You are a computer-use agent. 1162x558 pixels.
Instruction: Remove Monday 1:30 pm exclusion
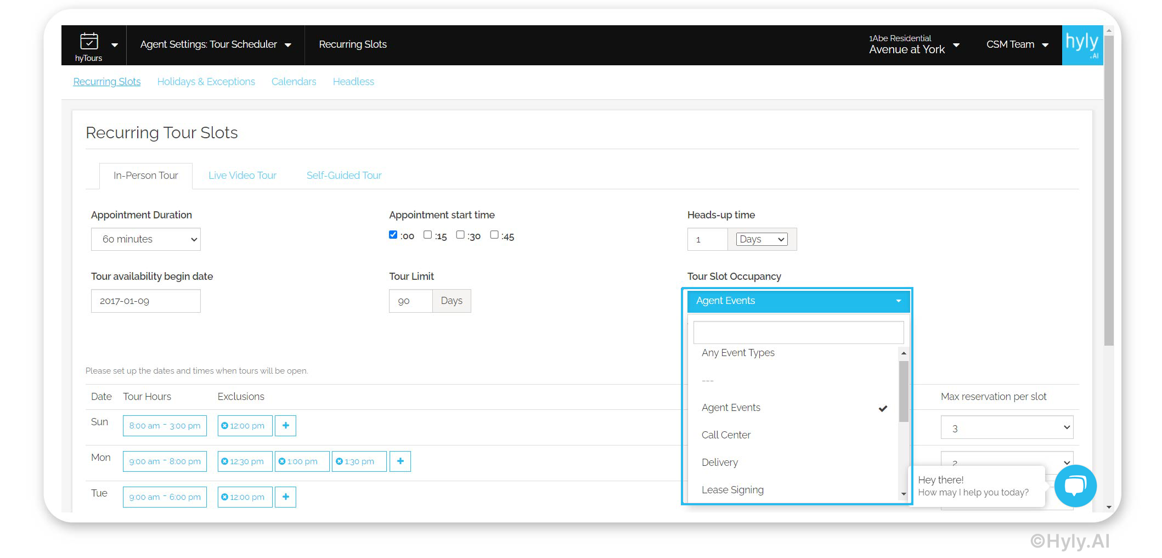click(339, 461)
